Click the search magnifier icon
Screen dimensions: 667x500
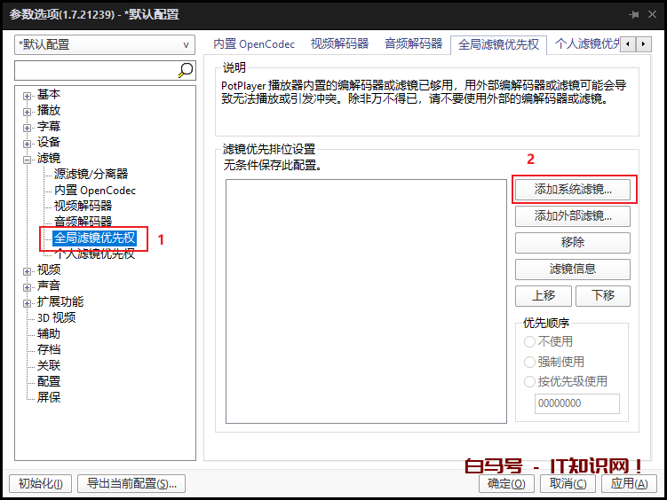[x=186, y=70]
